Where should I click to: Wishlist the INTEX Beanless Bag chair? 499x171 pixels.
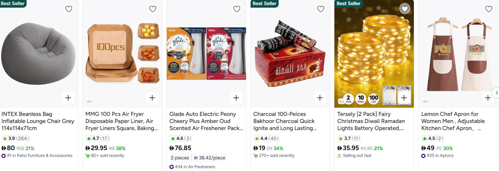click(x=69, y=9)
